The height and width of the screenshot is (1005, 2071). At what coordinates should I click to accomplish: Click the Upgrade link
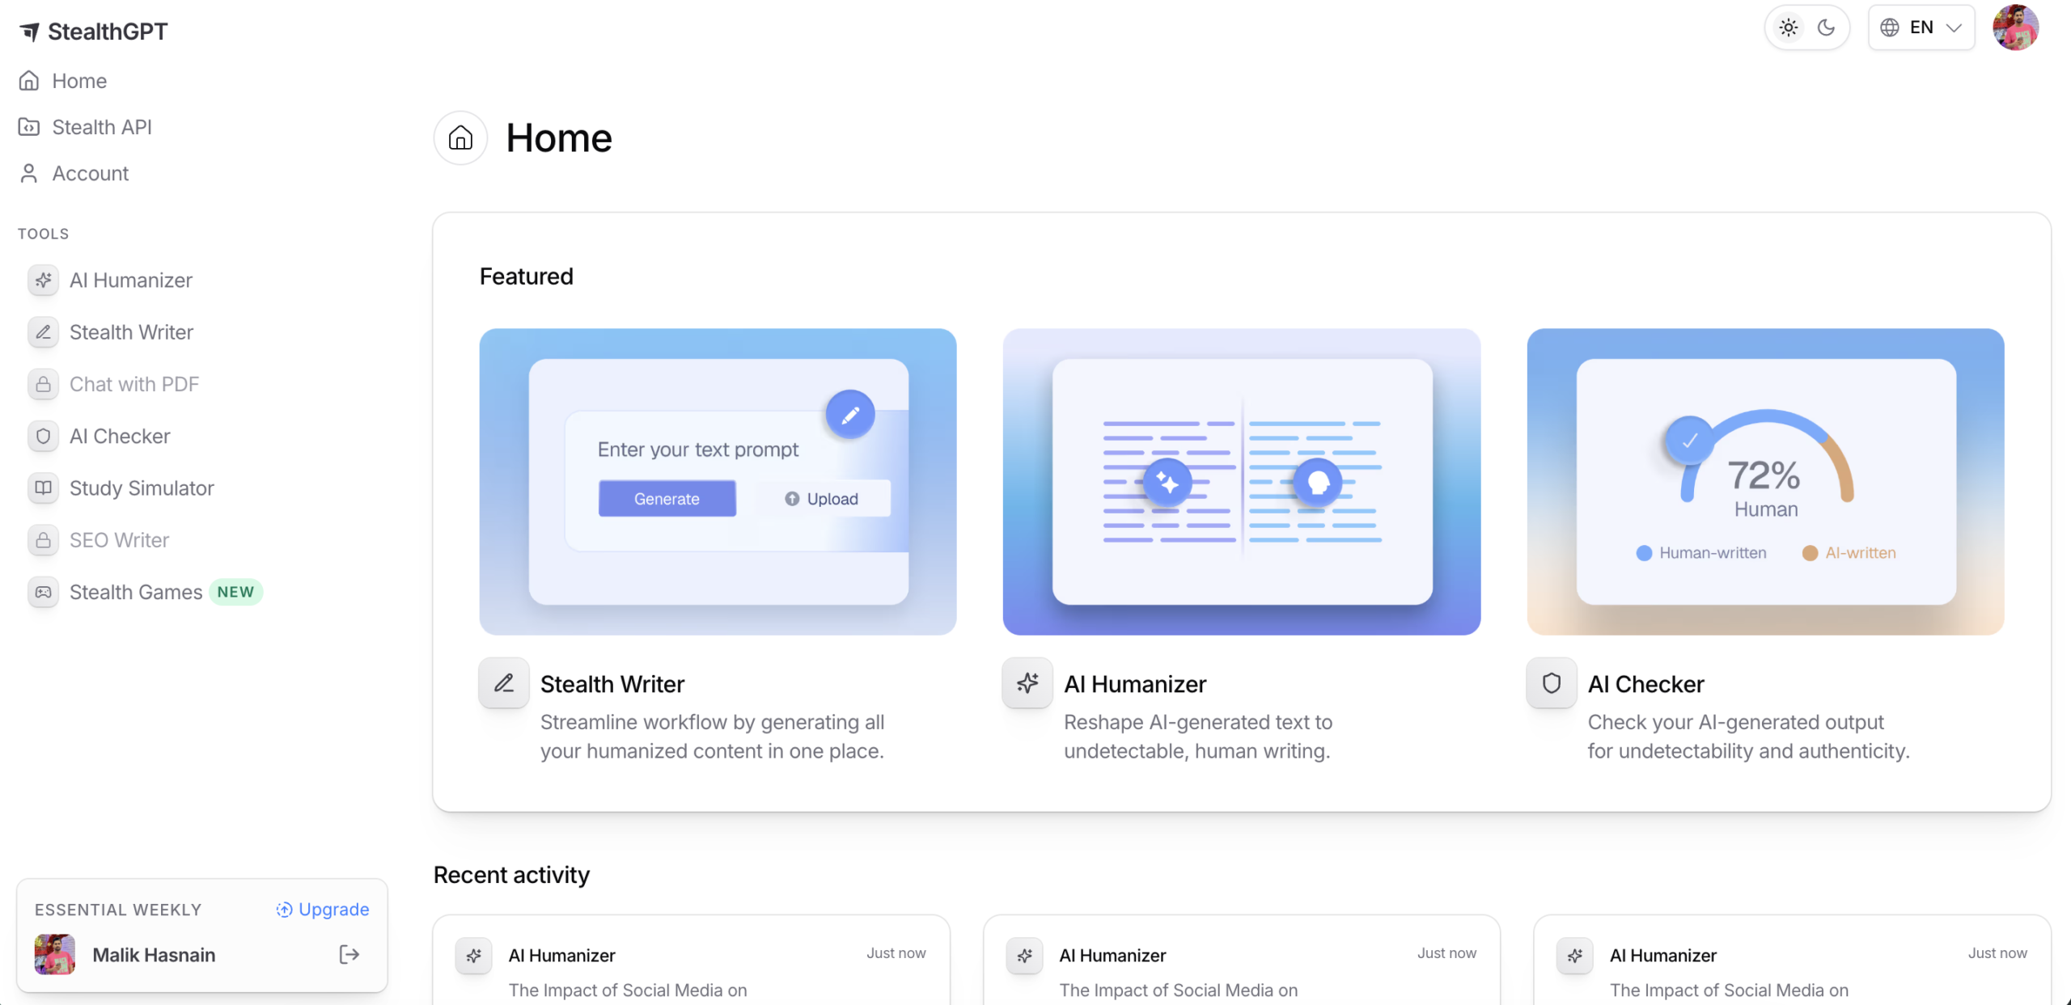(x=322, y=910)
